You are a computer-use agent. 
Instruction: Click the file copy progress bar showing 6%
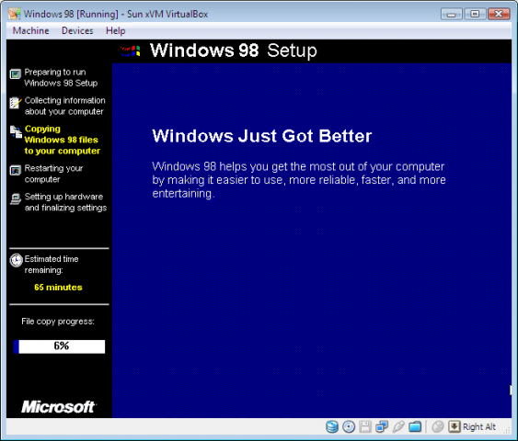tap(59, 346)
